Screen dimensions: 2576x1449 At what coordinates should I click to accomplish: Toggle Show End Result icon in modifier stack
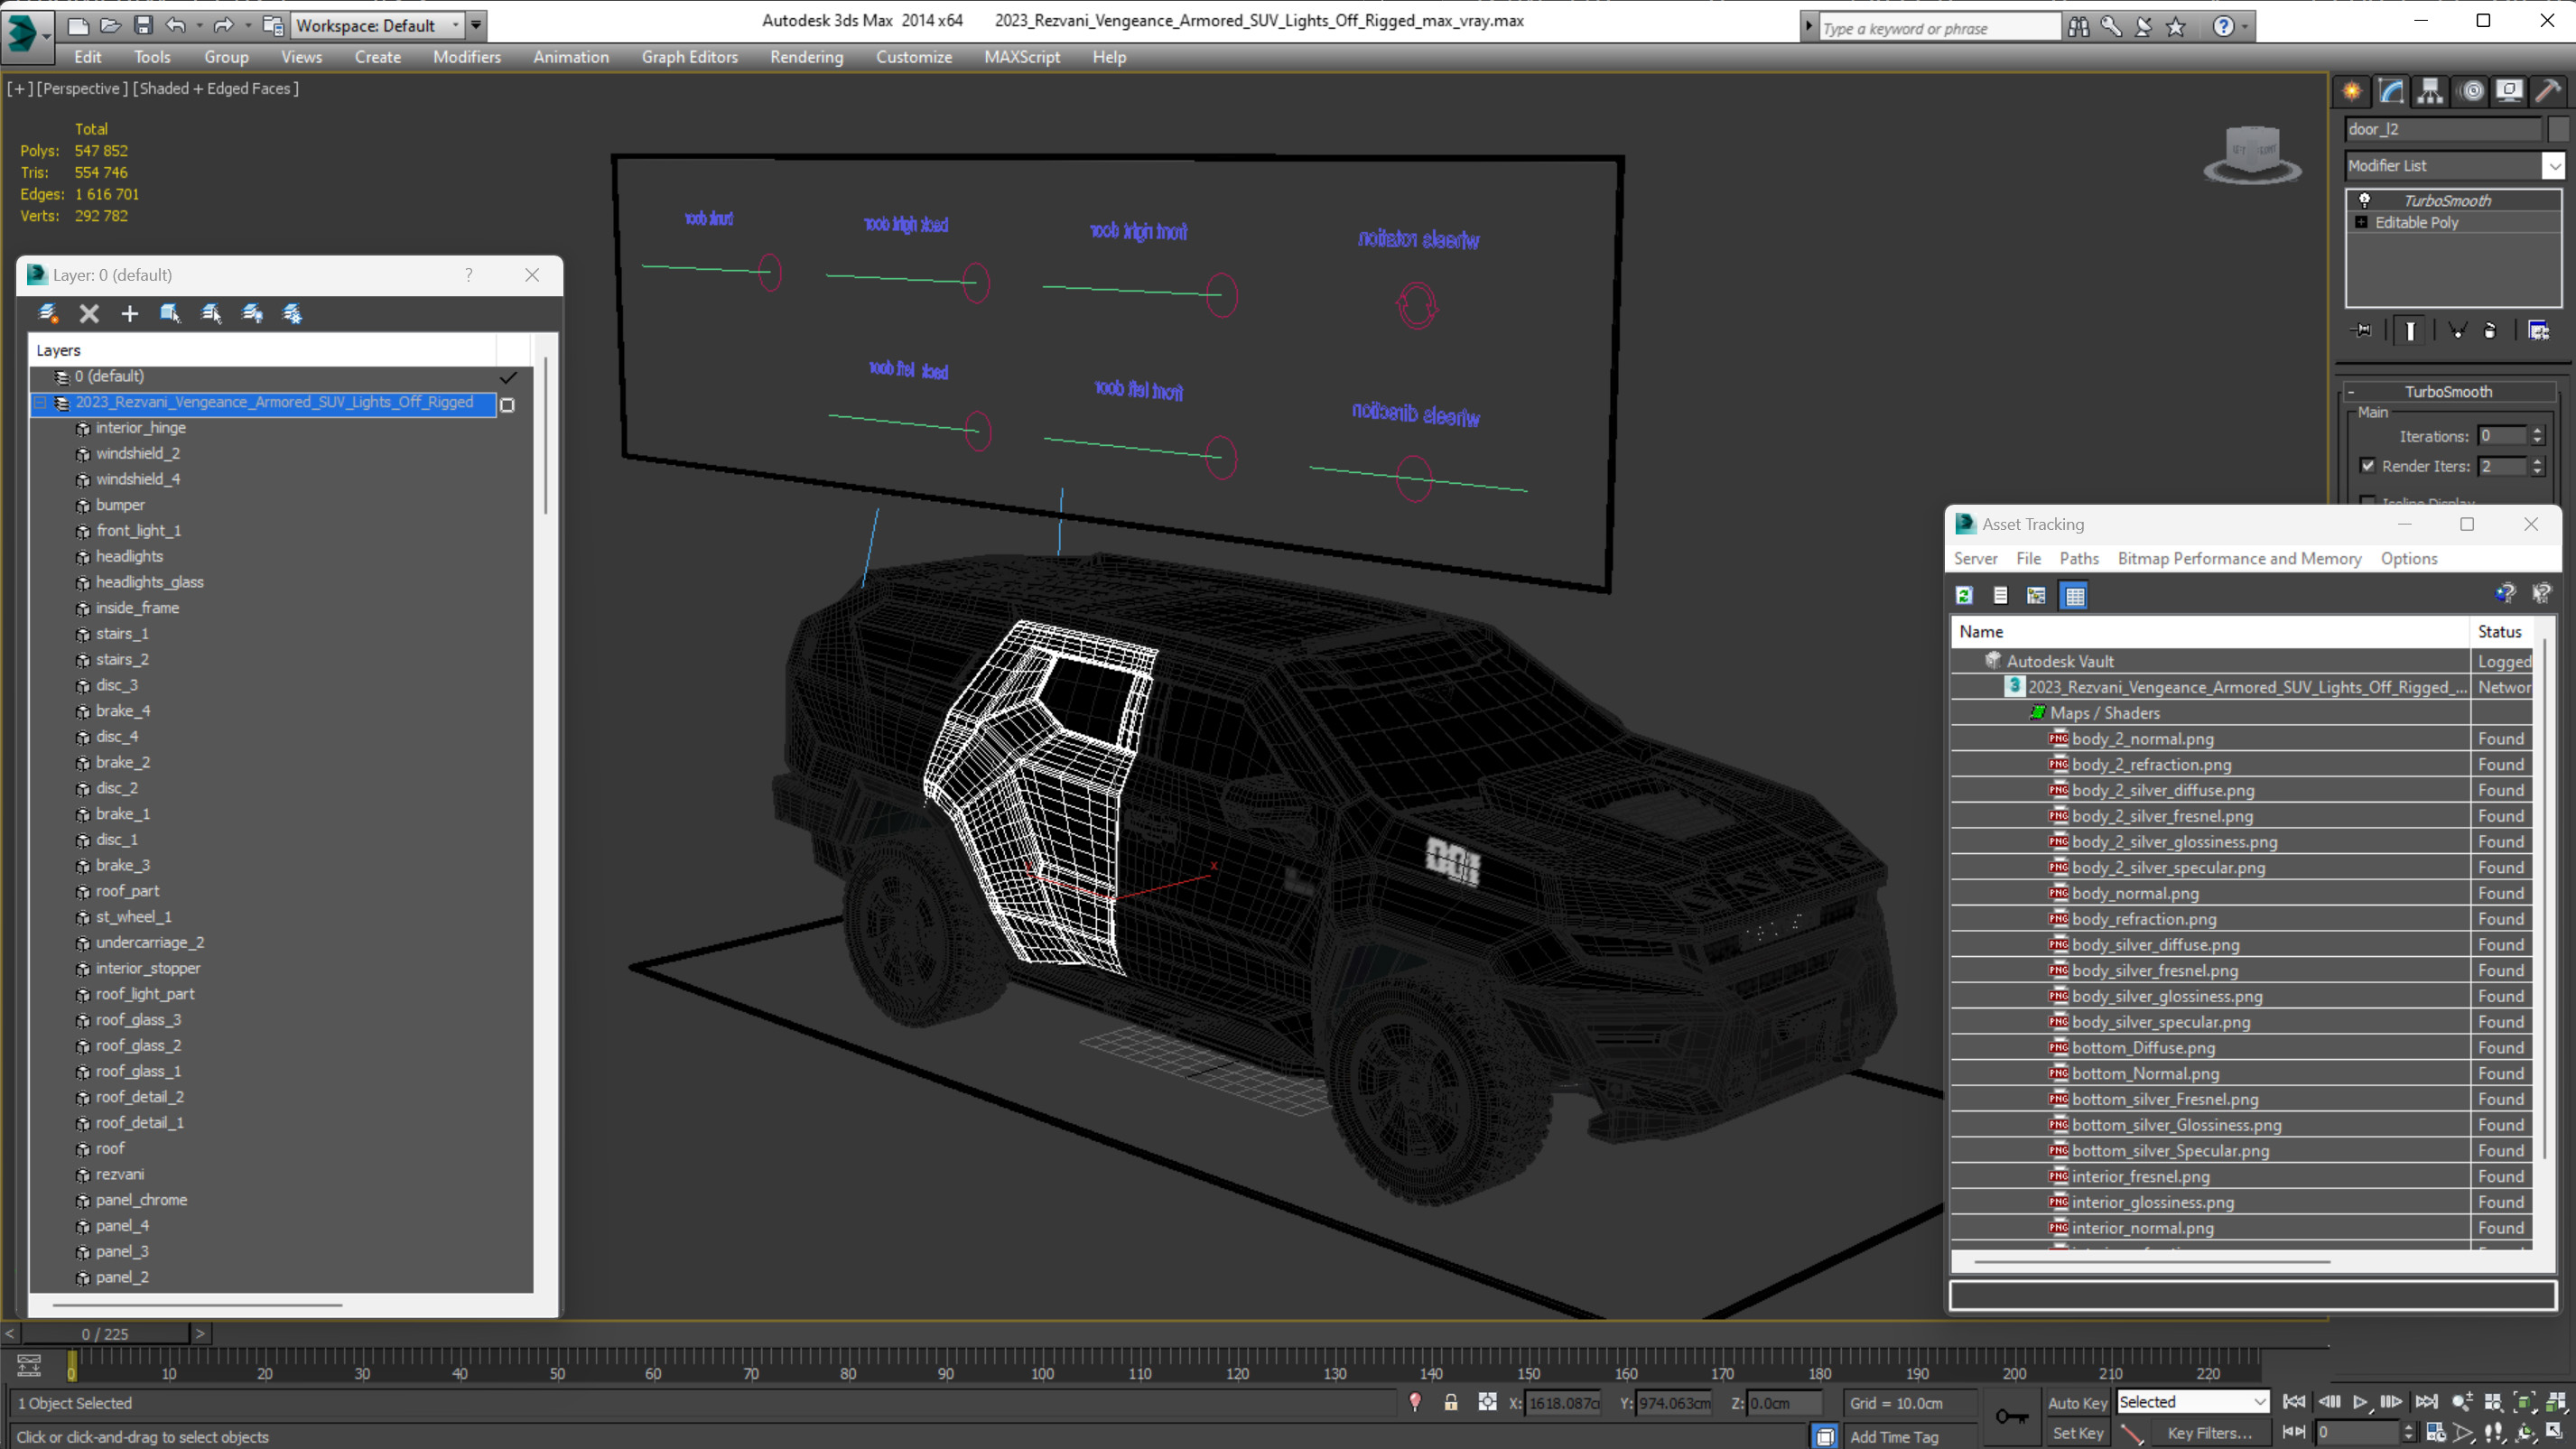point(2410,331)
